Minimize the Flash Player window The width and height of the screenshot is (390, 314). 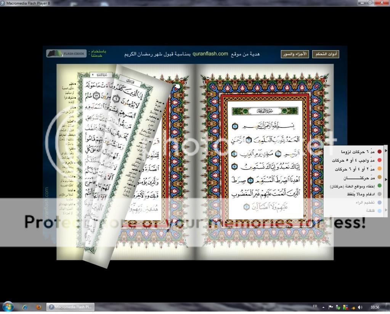(362, 3)
